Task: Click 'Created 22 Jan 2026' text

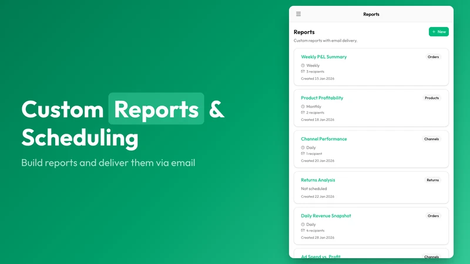Action: tap(317, 197)
